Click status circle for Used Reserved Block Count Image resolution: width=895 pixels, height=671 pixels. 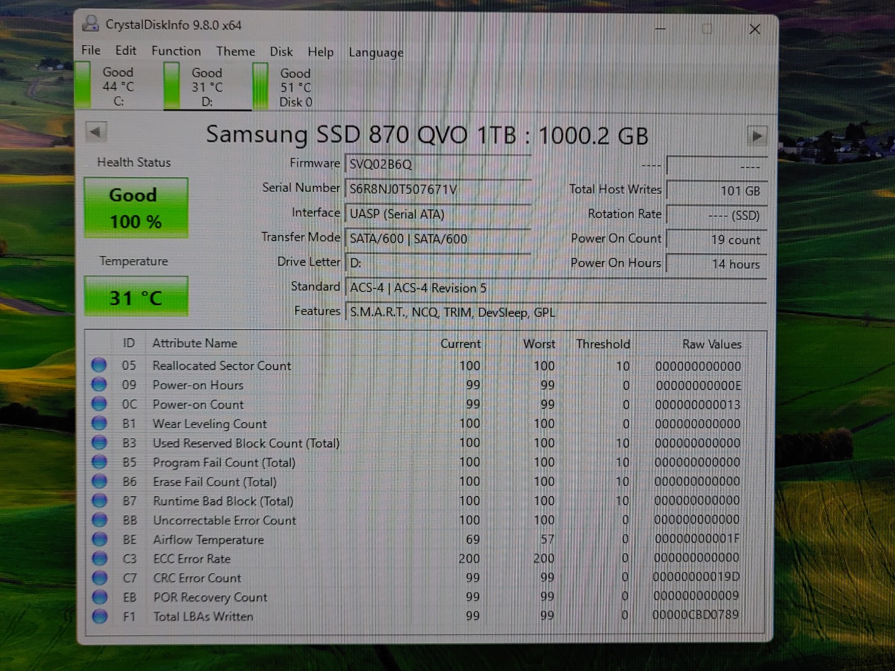coord(99,442)
